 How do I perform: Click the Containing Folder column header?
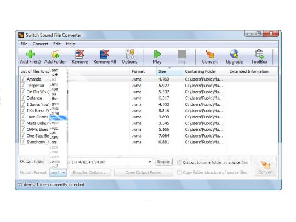(205, 71)
